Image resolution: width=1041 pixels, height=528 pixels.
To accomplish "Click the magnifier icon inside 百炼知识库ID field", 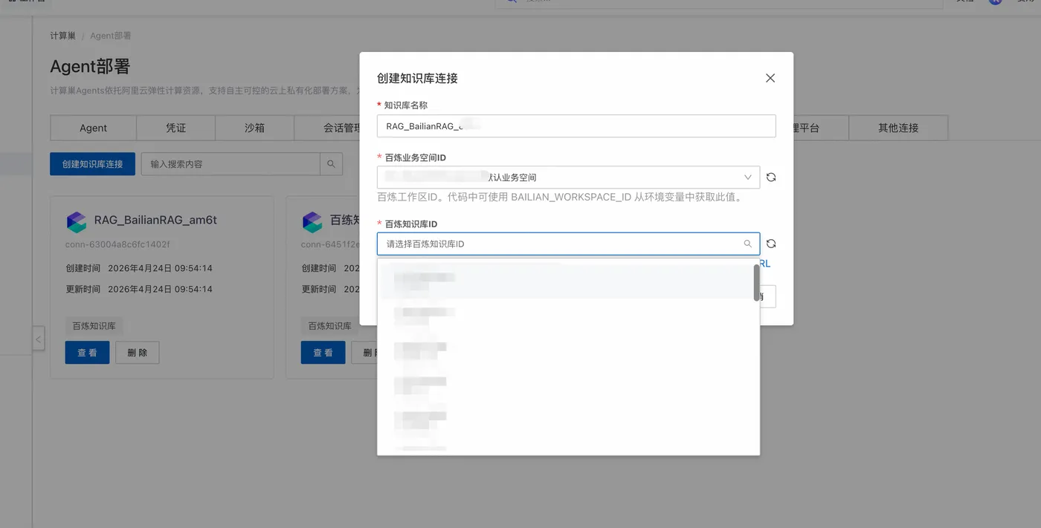I will [x=748, y=244].
